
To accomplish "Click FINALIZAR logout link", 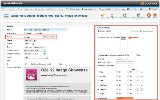I will (153, 9).
